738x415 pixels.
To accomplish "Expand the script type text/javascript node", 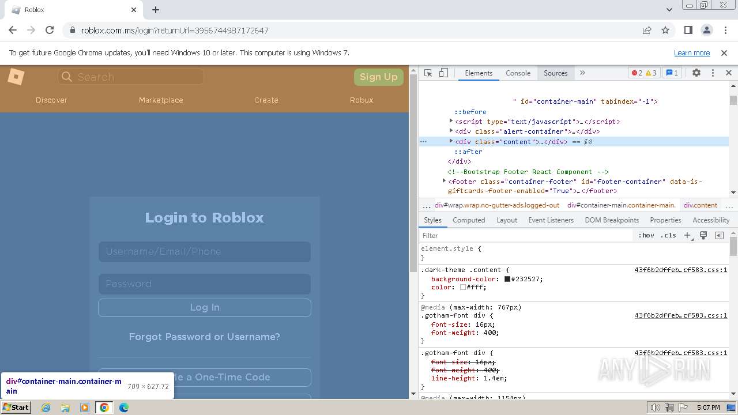I will pyautogui.click(x=451, y=121).
